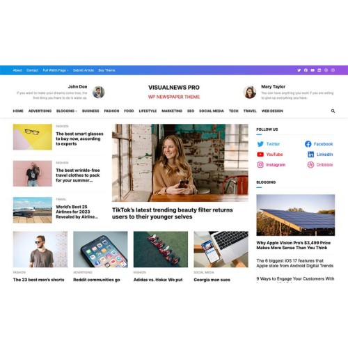Open the solar panel blogging image

coord(296,215)
